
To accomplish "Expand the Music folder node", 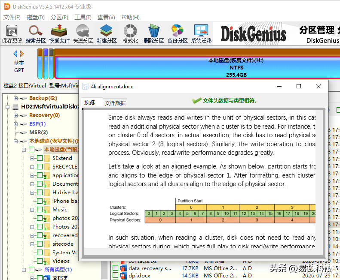I will 32,210.
